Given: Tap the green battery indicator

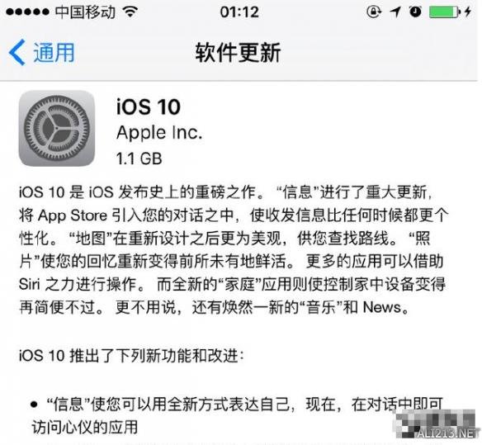Looking at the screenshot, I should pos(445,12).
